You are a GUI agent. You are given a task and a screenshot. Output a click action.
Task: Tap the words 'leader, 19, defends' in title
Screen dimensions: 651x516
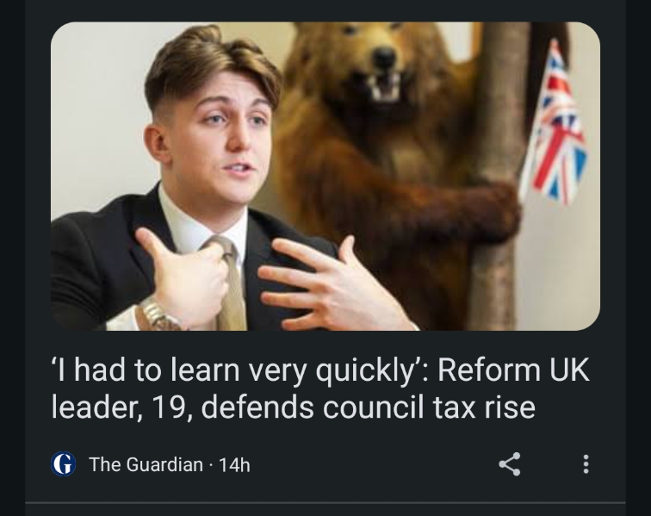[183, 407]
